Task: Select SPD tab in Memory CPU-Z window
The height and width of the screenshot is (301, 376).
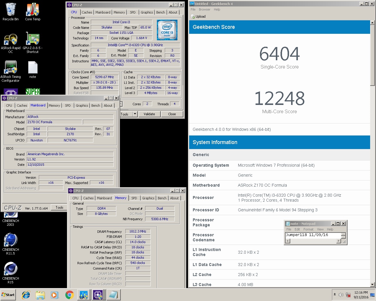Action: tap(134, 198)
